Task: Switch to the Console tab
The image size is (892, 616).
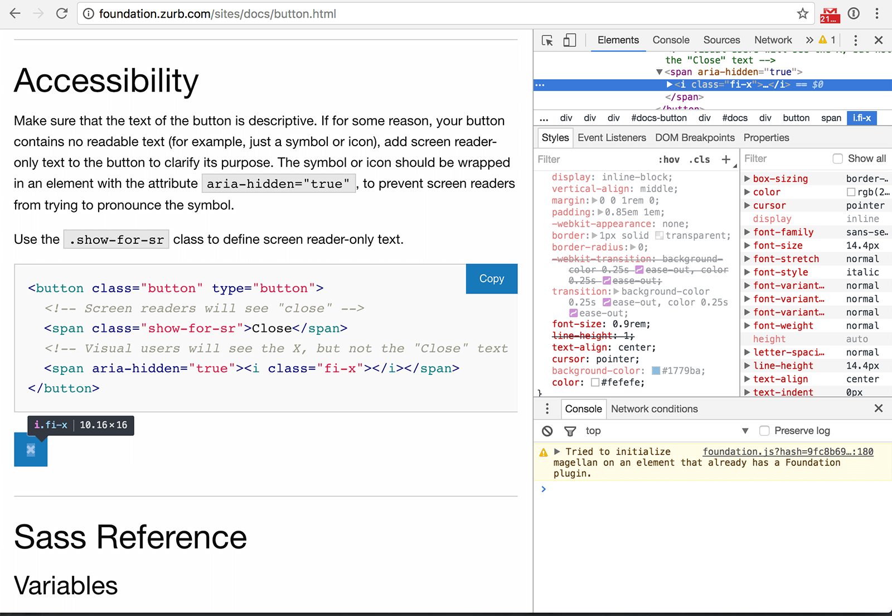Action: (671, 40)
